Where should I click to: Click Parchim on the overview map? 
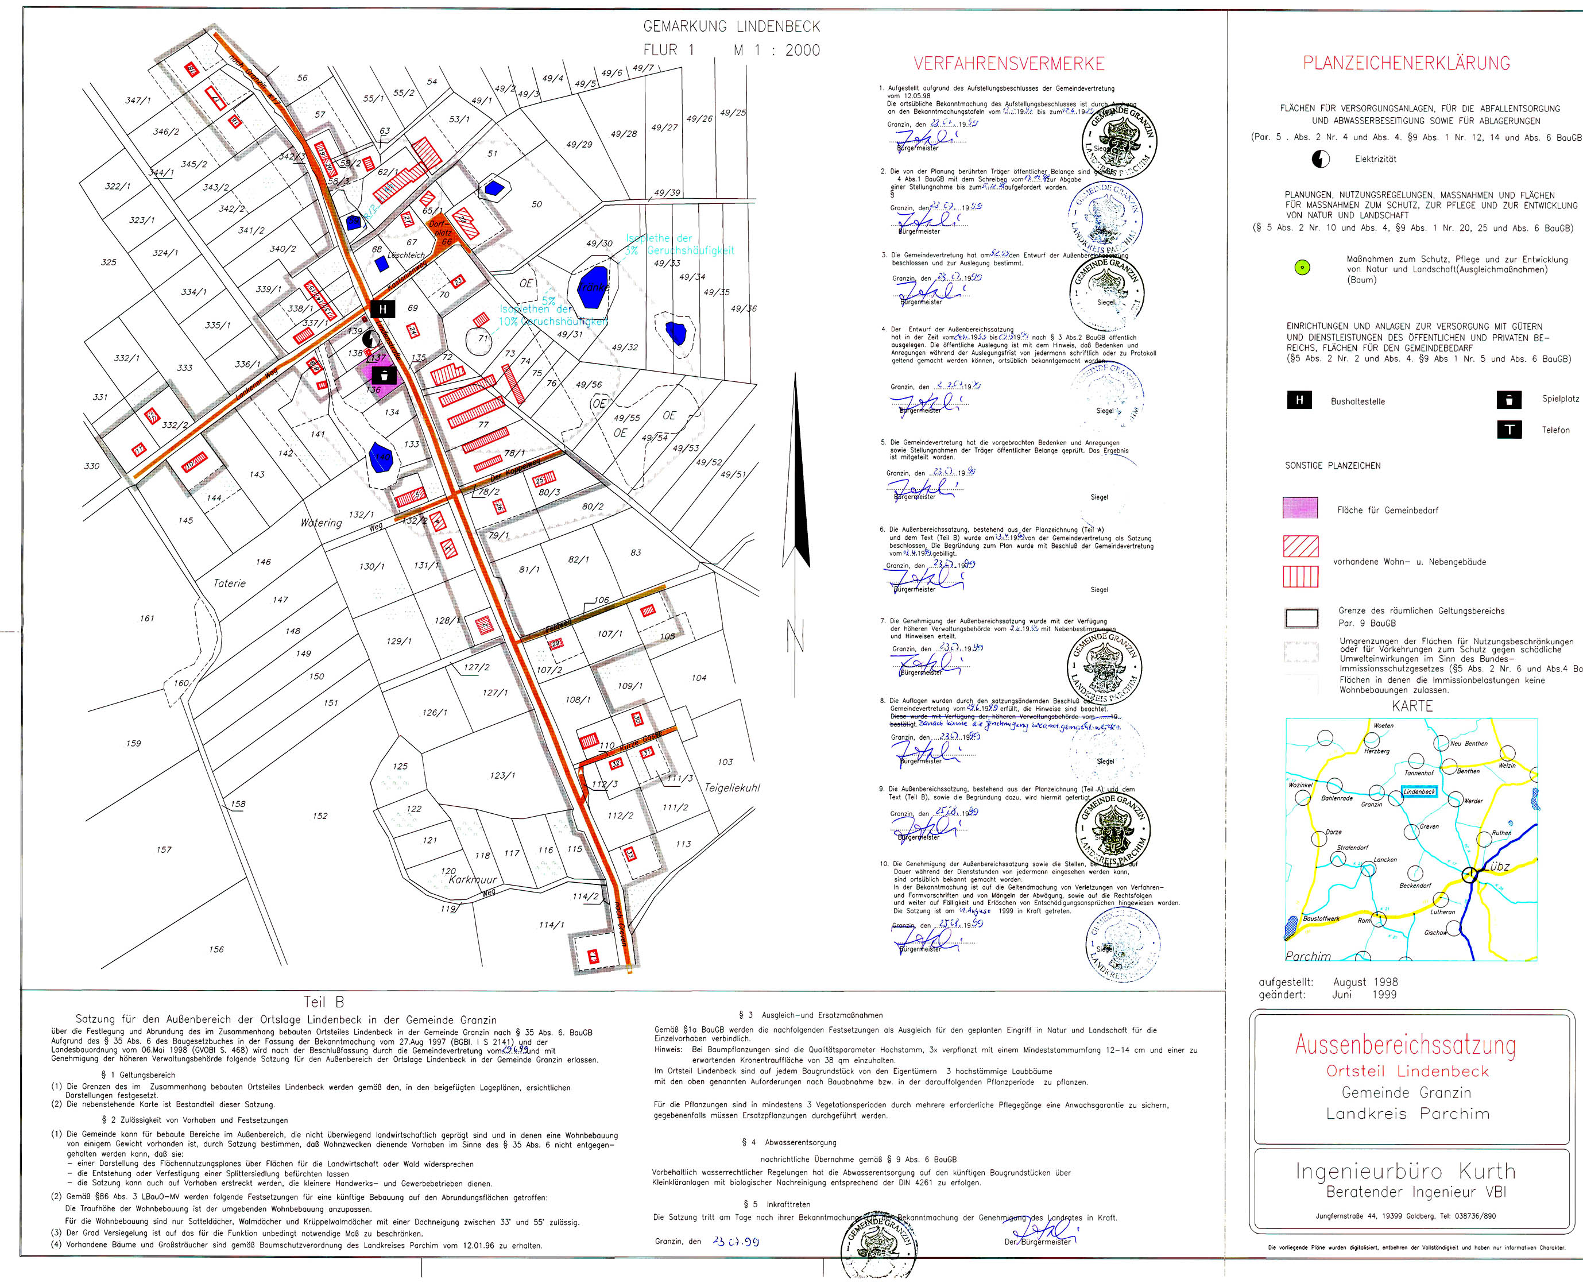1308,956
